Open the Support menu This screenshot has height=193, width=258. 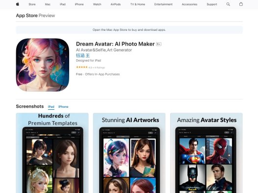coord(212,4)
